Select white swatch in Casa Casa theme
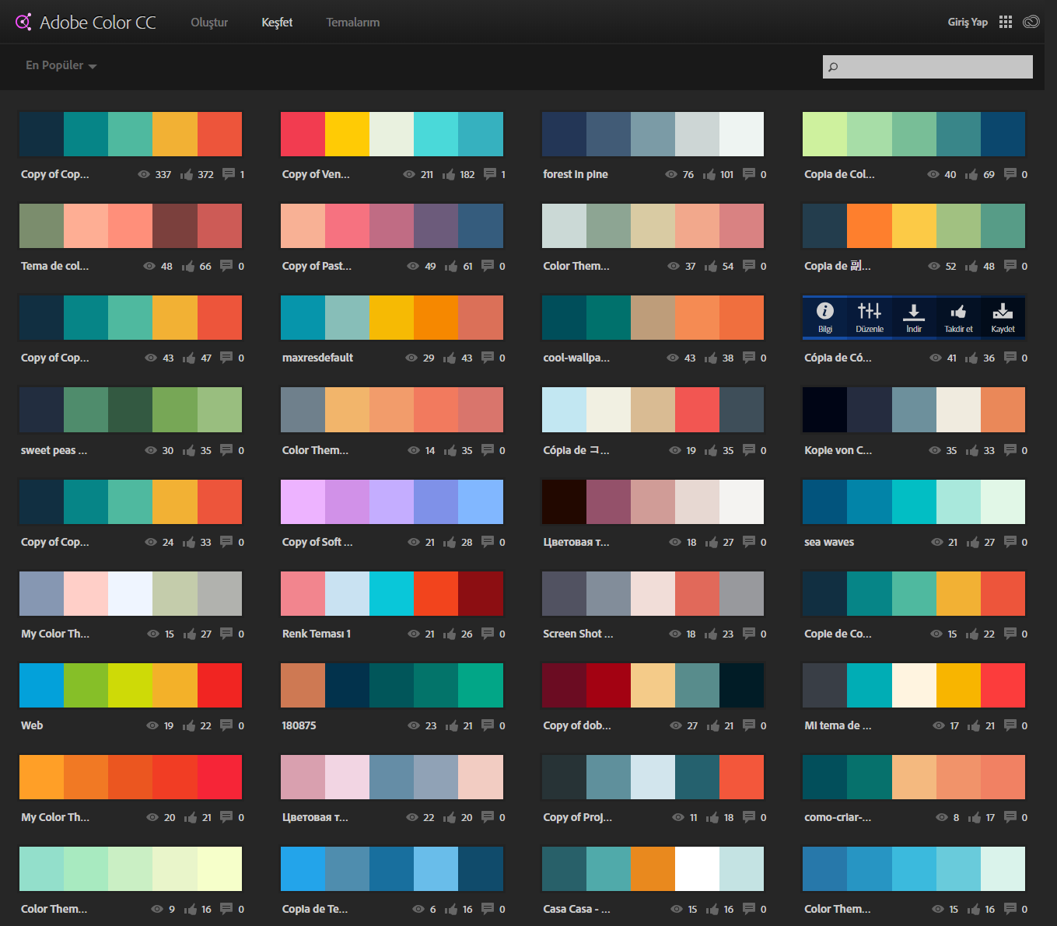 coord(697,868)
